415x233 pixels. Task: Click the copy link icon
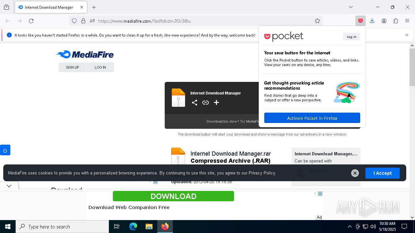pyautogui.click(x=206, y=103)
